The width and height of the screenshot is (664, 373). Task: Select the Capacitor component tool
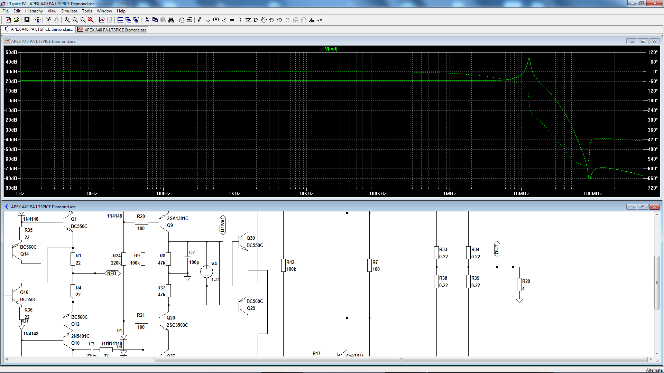pos(232,20)
